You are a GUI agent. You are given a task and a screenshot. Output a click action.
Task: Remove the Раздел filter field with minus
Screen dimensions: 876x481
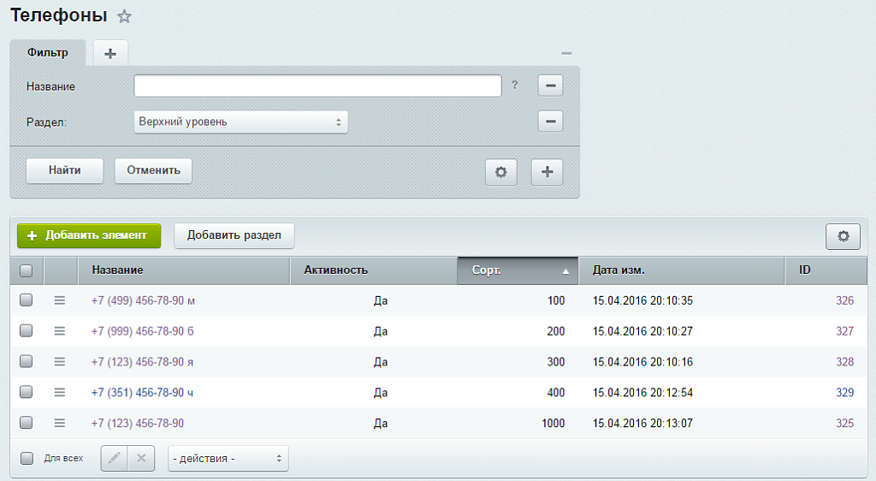tap(550, 122)
